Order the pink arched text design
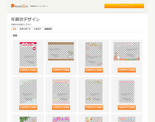 pyautogui.click(x=127, y=107)
